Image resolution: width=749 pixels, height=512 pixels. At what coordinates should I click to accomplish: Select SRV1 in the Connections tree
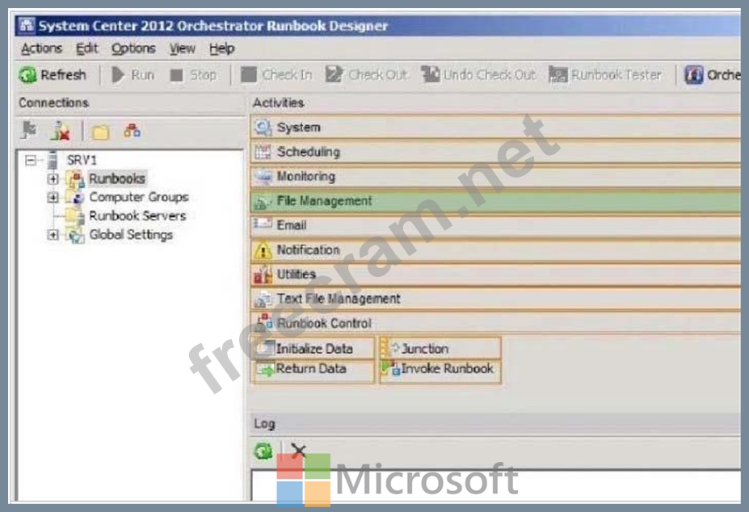(x=82, y=160)
